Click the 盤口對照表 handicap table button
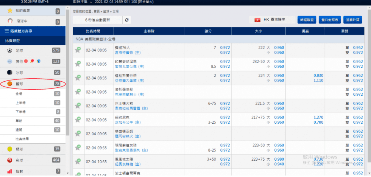Viewport: 371px width, 177px height. point(330,20)
